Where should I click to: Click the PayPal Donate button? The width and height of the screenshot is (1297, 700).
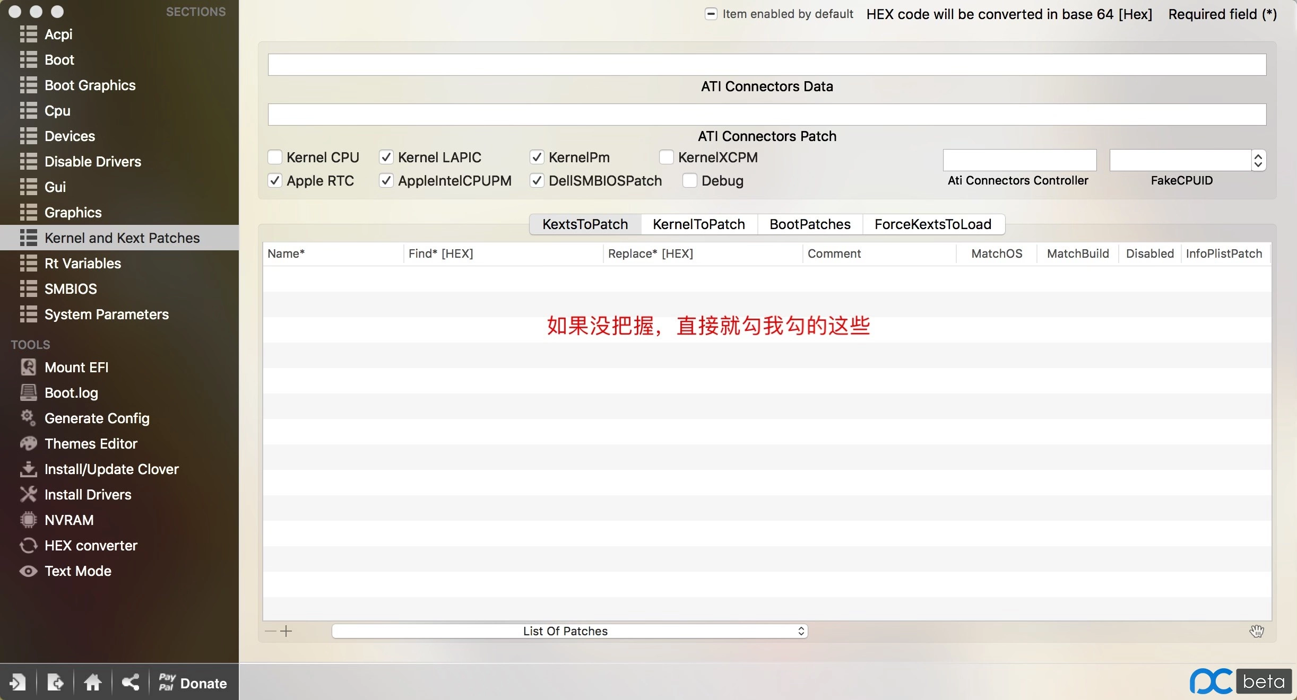pyautogui.click(x=193, y=682)
